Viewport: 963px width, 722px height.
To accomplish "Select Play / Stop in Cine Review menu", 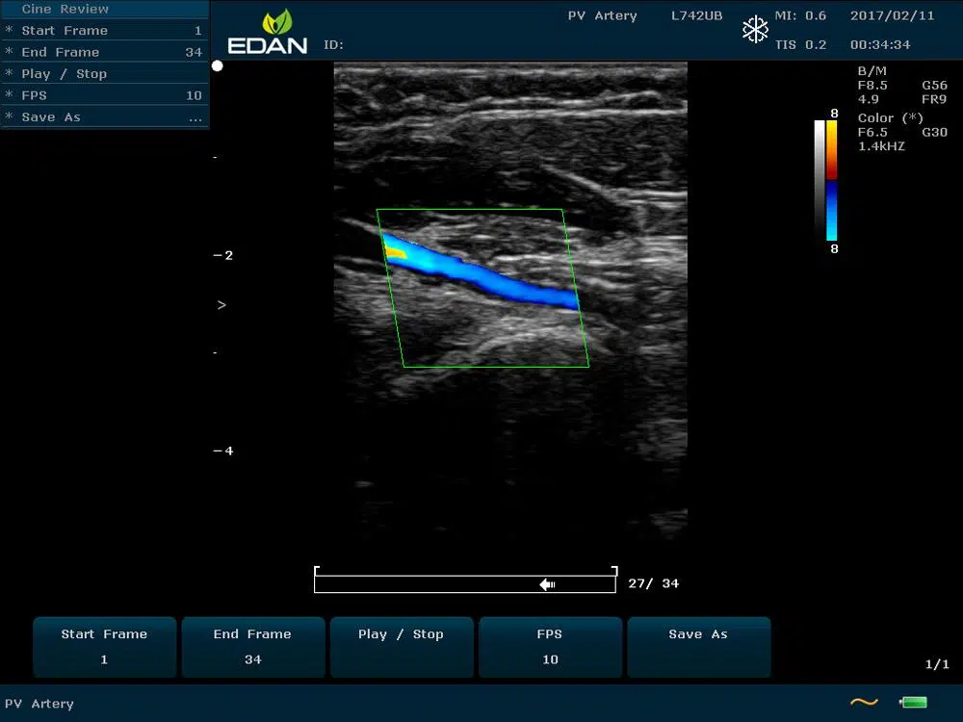I will [x=104, y=74].
